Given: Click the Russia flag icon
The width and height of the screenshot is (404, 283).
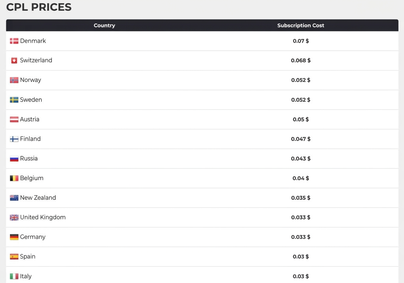Looking at the screenshot, I should (x=14, y=158).
